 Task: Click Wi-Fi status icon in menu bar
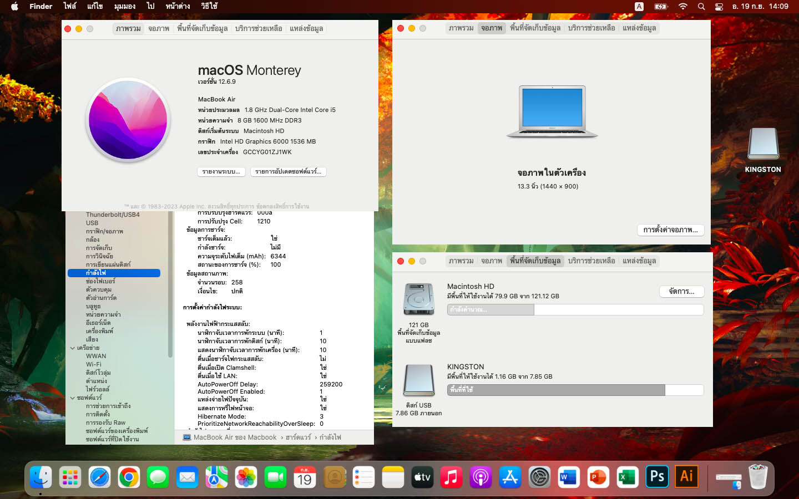(683, 7)
